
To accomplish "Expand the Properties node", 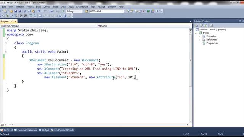I will [199, 37].
